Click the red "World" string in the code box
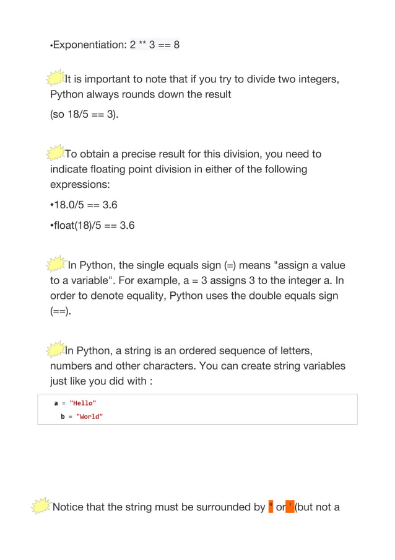Viewport: 395px width, 560px height. 90,416
